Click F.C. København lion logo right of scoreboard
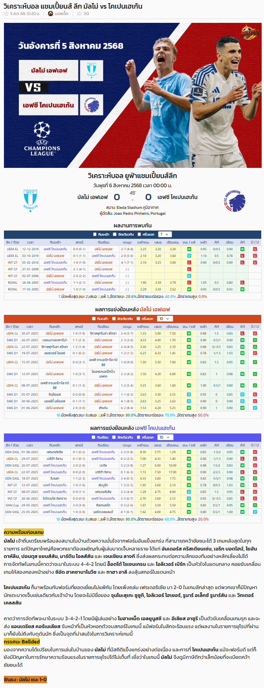Viewport: 264px width, 688px height. (x=235, y=201)
